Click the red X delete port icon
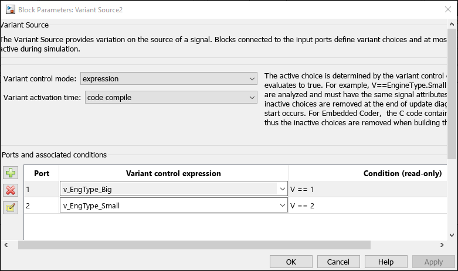 point(11,190)
